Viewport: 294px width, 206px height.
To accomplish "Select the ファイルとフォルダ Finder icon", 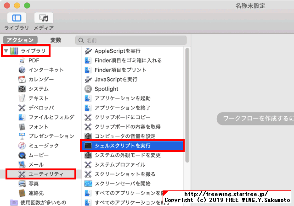I will [22, 117].
